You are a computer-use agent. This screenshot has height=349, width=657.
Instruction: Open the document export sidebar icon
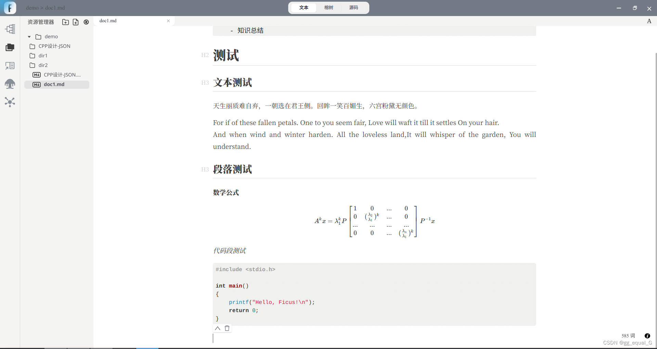pyautogui.click(x=10, y=66)
